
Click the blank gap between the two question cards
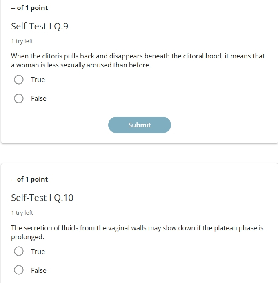tap(139, 154)
